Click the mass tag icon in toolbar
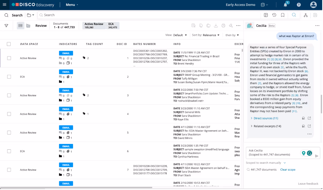 [x=201, y=26]
